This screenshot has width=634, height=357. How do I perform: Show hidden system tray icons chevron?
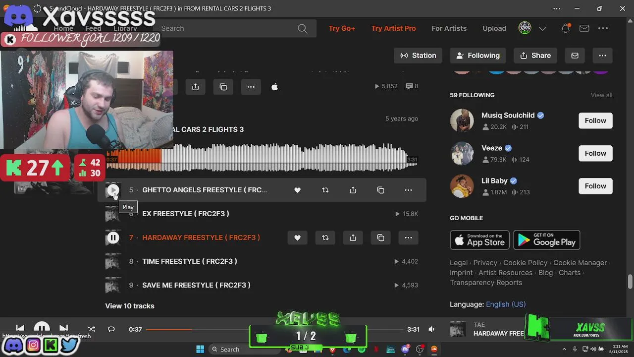[564, 349]
